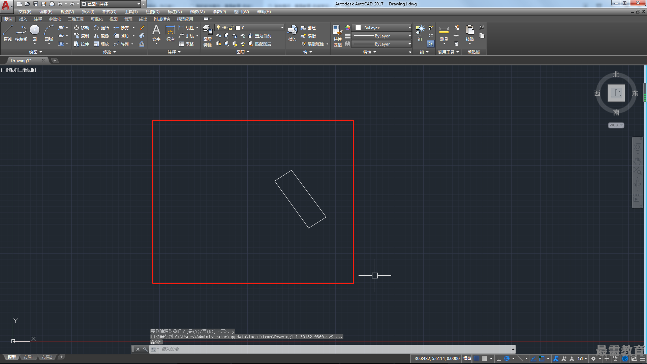Open the 修改(M) menu
This screenshot has width=647, height=364.
pyautogui.click(x=197, y=12)
